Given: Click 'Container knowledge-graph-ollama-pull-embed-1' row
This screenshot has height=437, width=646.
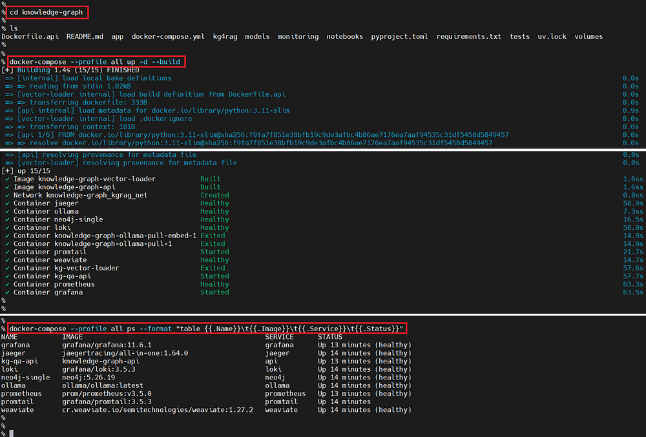Looking at the screenshot, I should pos(324,236).
